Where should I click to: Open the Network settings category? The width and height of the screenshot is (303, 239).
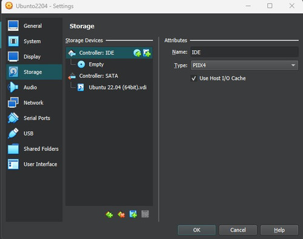pyautogui.click(x=34, y=103)
